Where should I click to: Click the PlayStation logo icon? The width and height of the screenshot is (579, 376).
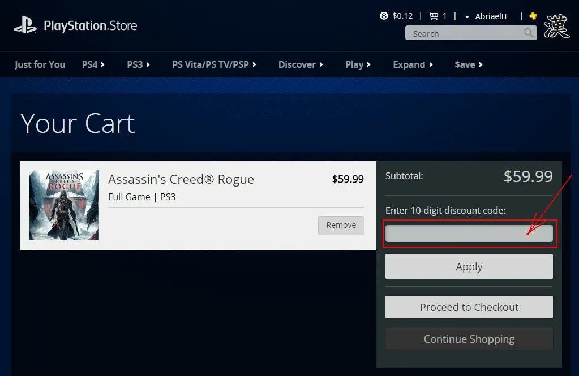pos(25,25)
